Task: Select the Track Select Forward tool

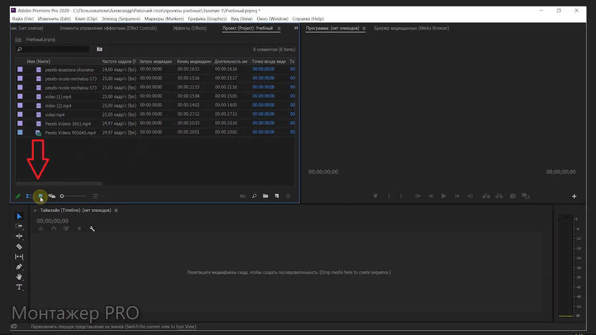Action: pyautogui.click(x=19, y=226)
